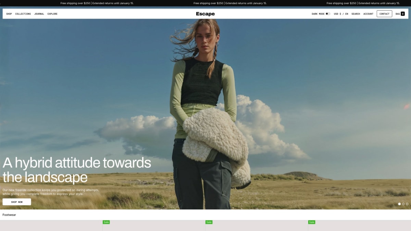Image resolution: width=411 pixels, height=231 pixels.
Task: Click the bag item count badge
Action: 402,14
